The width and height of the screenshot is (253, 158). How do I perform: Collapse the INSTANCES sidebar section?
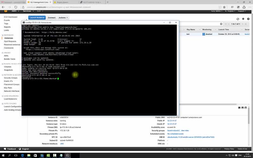pos(3,35)
